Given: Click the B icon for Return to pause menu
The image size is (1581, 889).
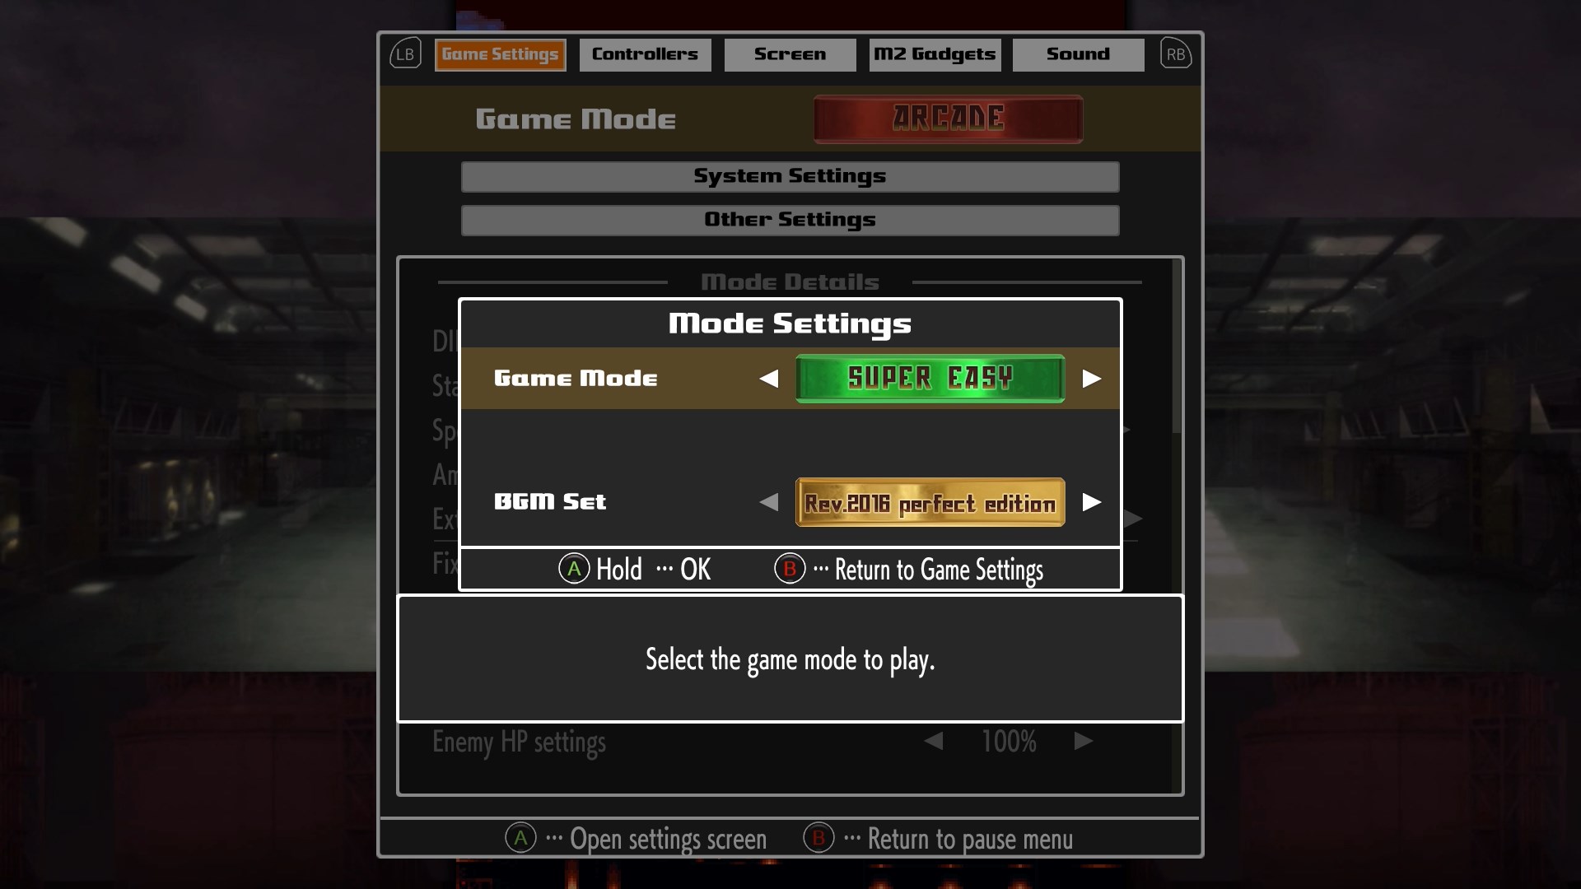Looking at the screenshot, I should click(x=818, y=839).
